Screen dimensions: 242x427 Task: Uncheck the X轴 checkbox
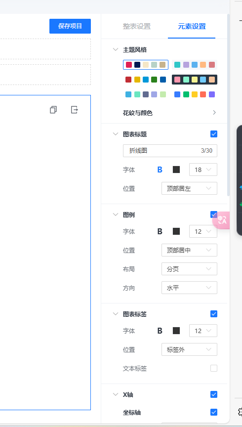[x=214, y=394]
